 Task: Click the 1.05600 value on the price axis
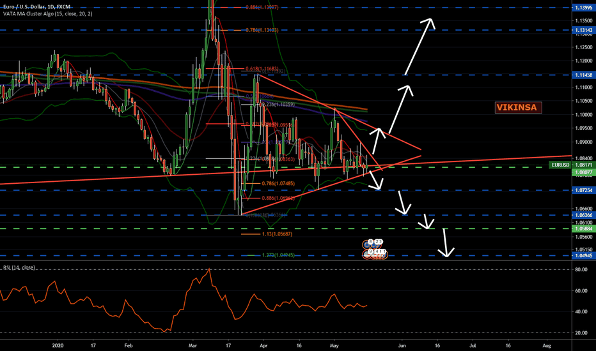(583, 237)
